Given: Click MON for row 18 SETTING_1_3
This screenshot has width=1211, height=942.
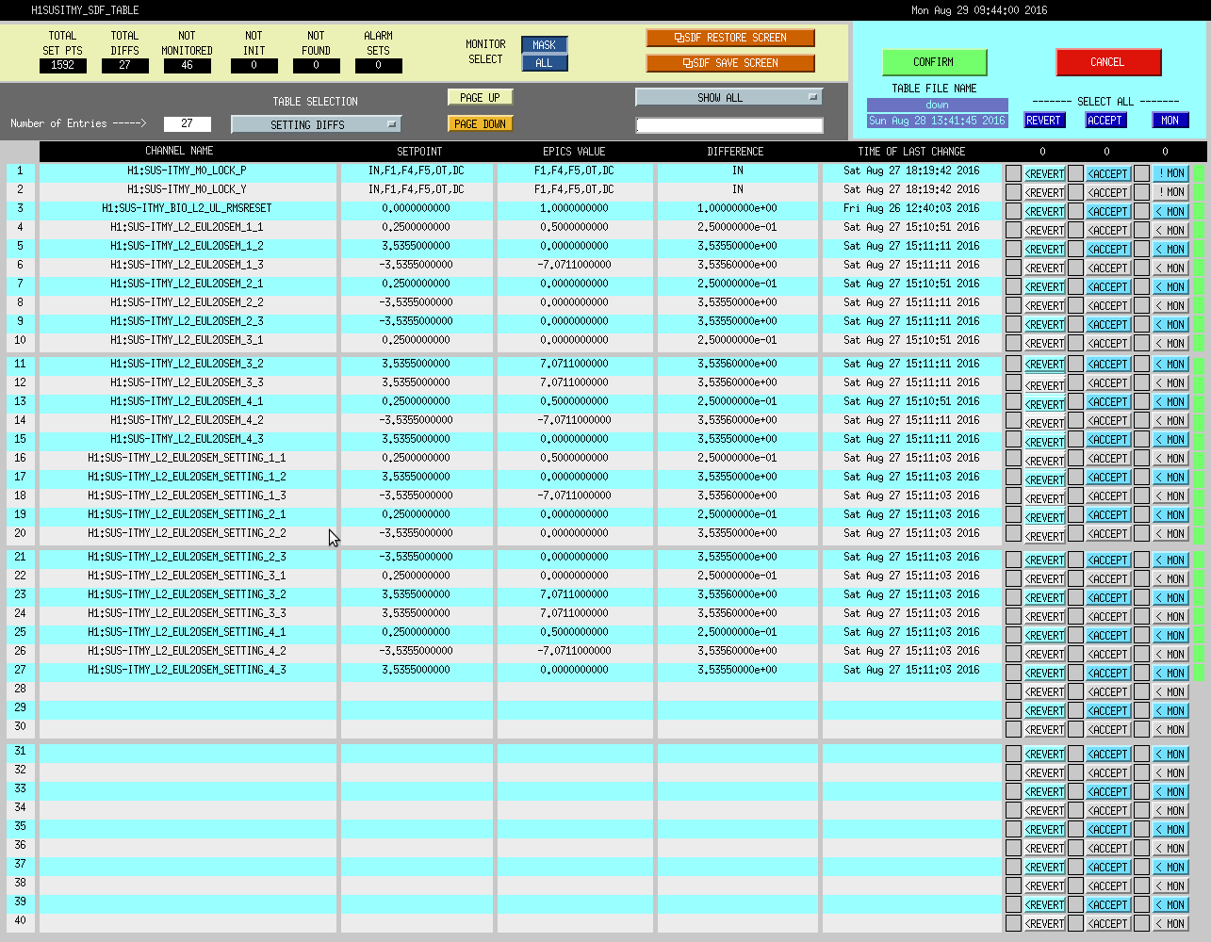Looking at the screenshot, I should (x=1170, y=495).
